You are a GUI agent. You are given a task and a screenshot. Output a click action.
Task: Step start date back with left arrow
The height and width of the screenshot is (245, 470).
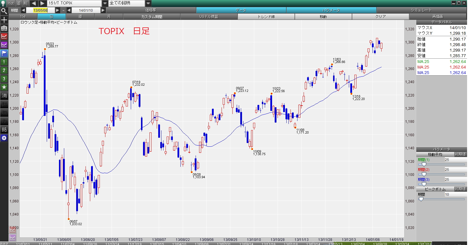click(23, 10)
